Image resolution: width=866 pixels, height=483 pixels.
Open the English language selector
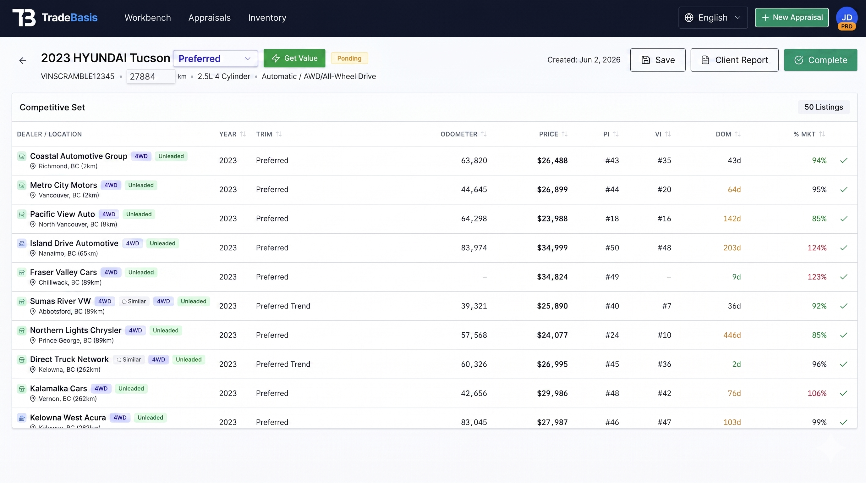[x=713, y=18]
